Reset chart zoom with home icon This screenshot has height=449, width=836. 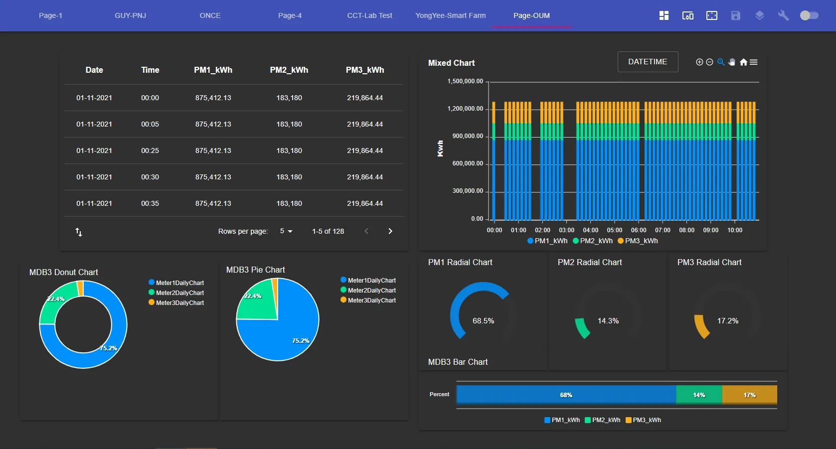click(x=743, y=62)
